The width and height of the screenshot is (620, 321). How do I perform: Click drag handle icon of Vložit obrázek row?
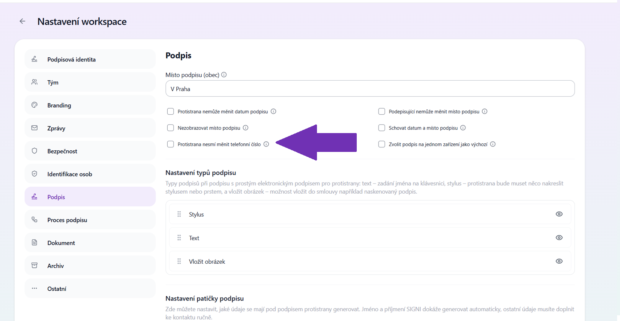pyautogui.click(x=179, y=261)
